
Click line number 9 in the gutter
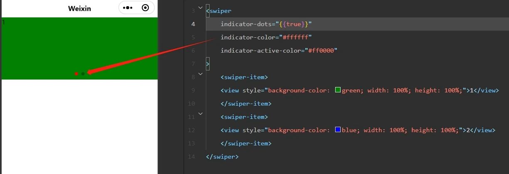point(193,90)
